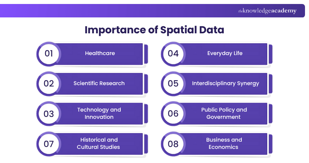
Task: Select the Everyday Life label
Action: point(225,54)
